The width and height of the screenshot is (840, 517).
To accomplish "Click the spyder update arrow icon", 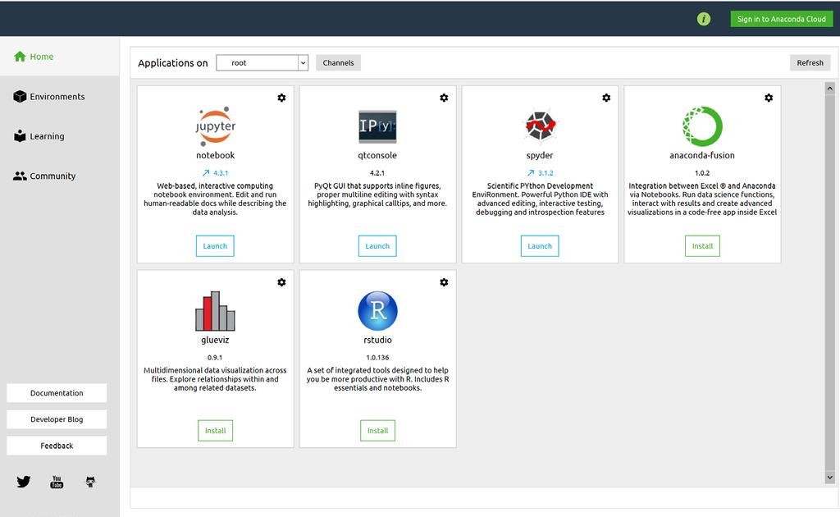I will (x=531, y=173).
